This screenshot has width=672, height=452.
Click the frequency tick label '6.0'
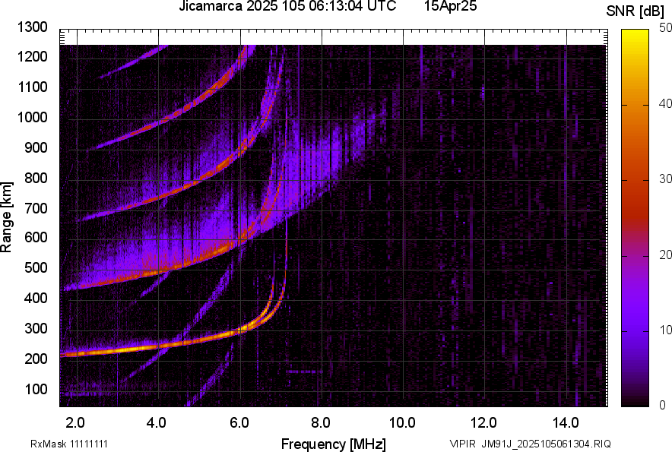(x=239, y=423)
